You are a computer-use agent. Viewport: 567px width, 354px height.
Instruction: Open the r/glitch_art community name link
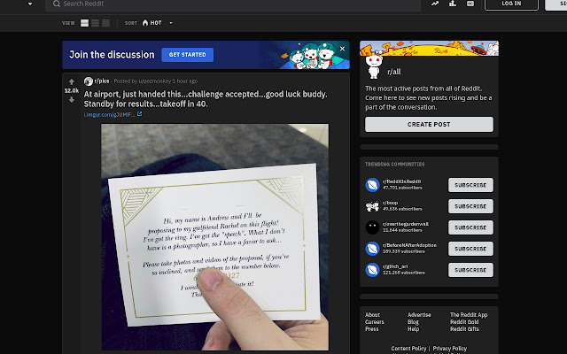395,266
